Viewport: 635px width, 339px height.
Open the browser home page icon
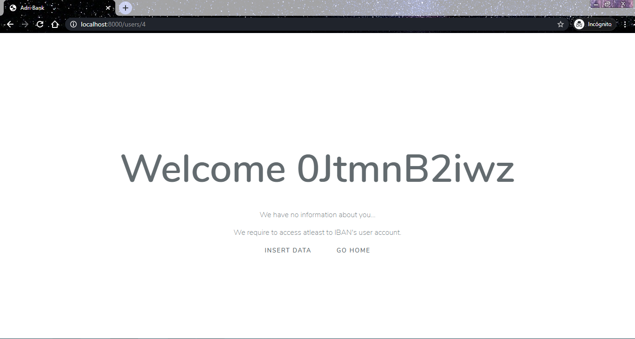[x=55, y=24]
